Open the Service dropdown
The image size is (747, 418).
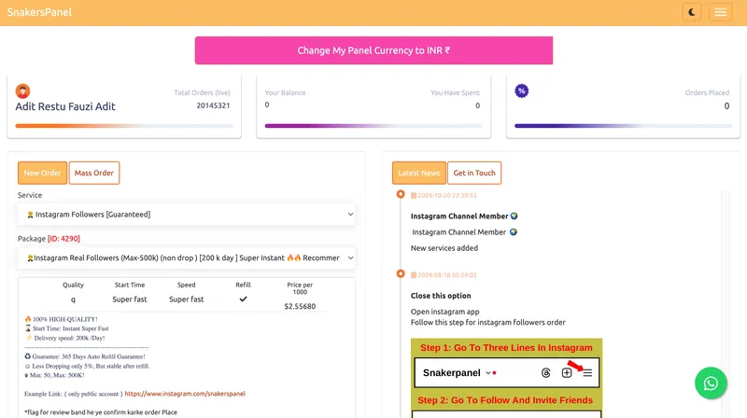coord(187,215)
